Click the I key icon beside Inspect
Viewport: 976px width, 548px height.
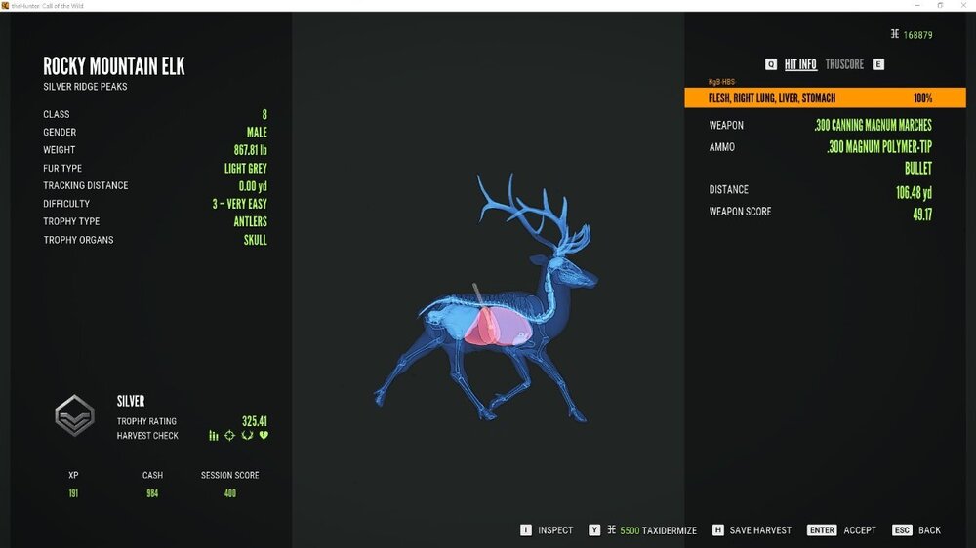(x=526, y=530)
